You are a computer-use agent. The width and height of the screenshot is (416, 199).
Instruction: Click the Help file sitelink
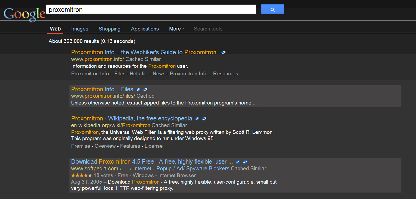click(x=139, y=74)
